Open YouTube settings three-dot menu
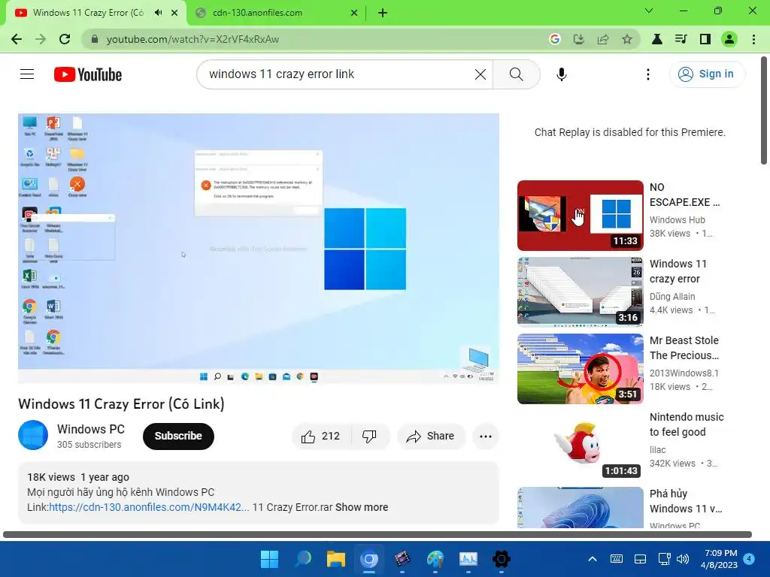The width and height of the screenshot is (770, 577). [647, 74]
